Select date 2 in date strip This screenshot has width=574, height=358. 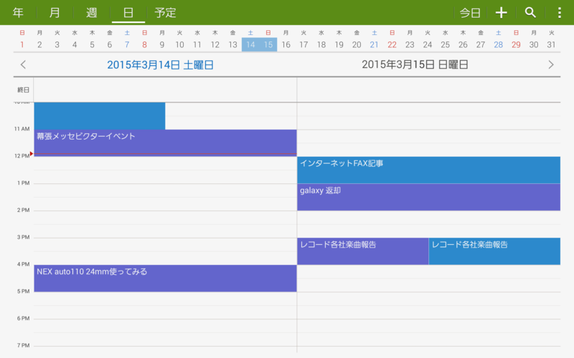click(39, 44)
